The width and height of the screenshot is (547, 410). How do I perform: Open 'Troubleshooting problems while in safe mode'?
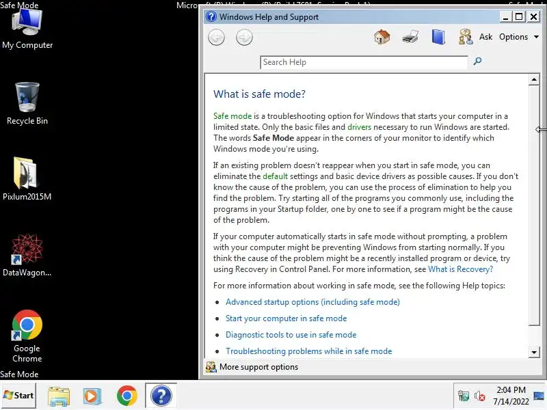(x=309, y=351)
